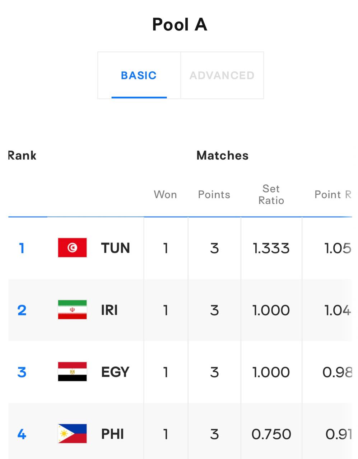Screen dimensions: 358x459
Task: Switch to the ADVANCED tab
Action: click(x=222, y=75)
